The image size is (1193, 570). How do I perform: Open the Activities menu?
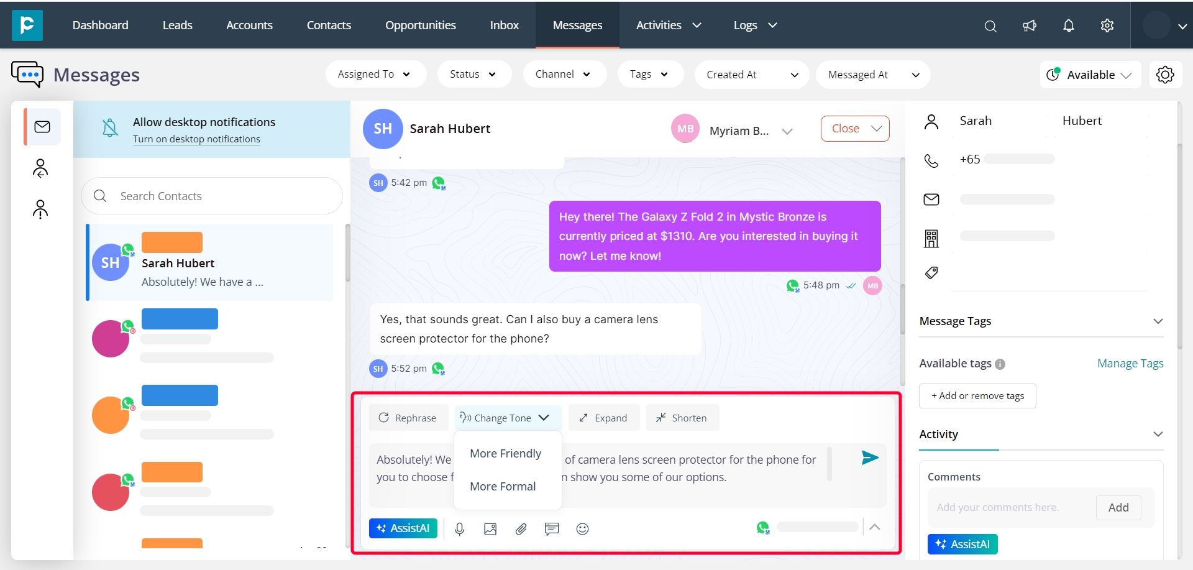click(x=669, y=25)
